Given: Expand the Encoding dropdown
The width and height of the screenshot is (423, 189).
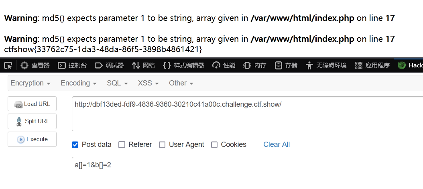Looking at the screenshot, I should coord(79,83).
